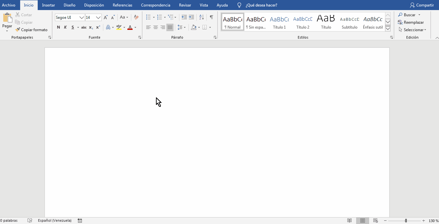The height and width of the screenshot is (224, 439).
Task: Center the text alignment
Action: point(156,28)
